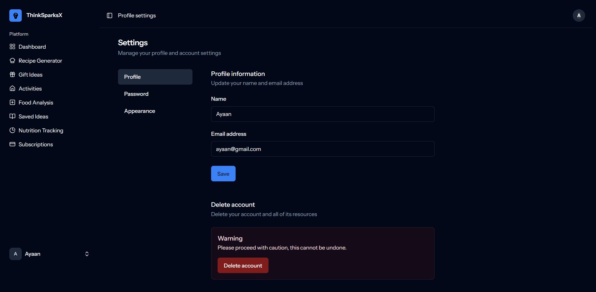Select the Profile settings tab
596x292 pixels.
(x=155, y=77)
